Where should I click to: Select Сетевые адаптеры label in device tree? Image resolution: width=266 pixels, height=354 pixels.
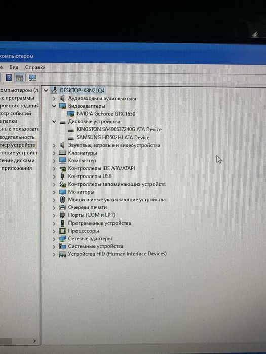coord(90,239)
